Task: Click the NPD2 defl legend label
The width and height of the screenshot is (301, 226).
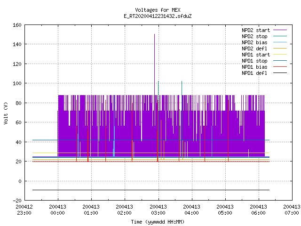Action: tap(254, 48)
